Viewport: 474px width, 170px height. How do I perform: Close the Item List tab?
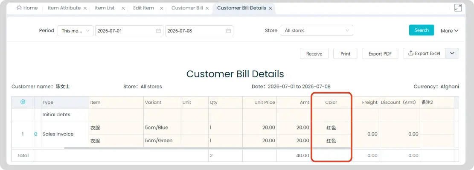pos(123,9)
